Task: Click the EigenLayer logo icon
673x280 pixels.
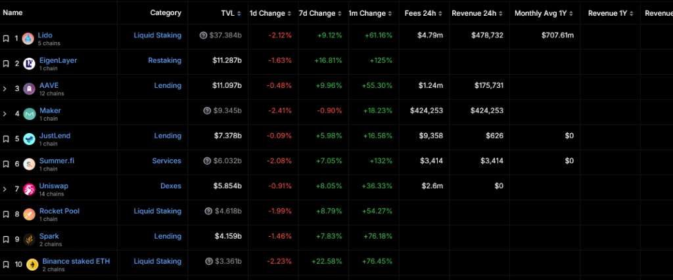Action: 28,64
